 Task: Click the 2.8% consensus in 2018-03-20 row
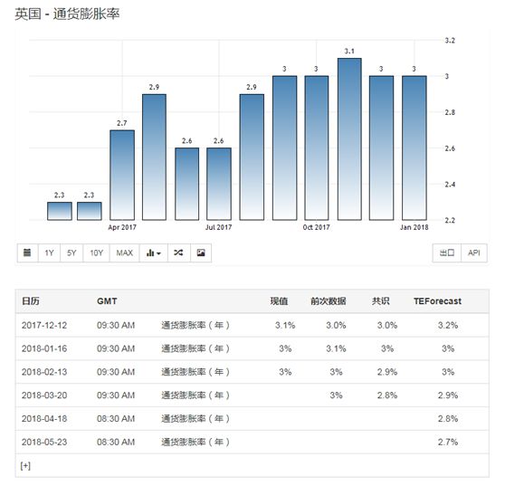click(387, 395)
